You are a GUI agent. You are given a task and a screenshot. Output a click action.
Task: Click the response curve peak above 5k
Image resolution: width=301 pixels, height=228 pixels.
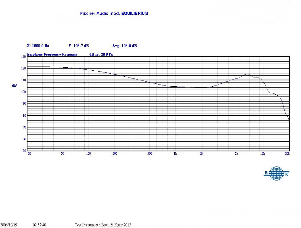(x=247, y=74)
